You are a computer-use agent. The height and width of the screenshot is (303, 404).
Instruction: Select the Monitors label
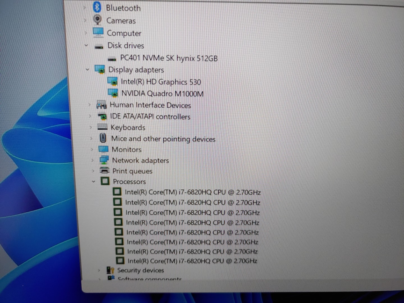coord(127,149)
